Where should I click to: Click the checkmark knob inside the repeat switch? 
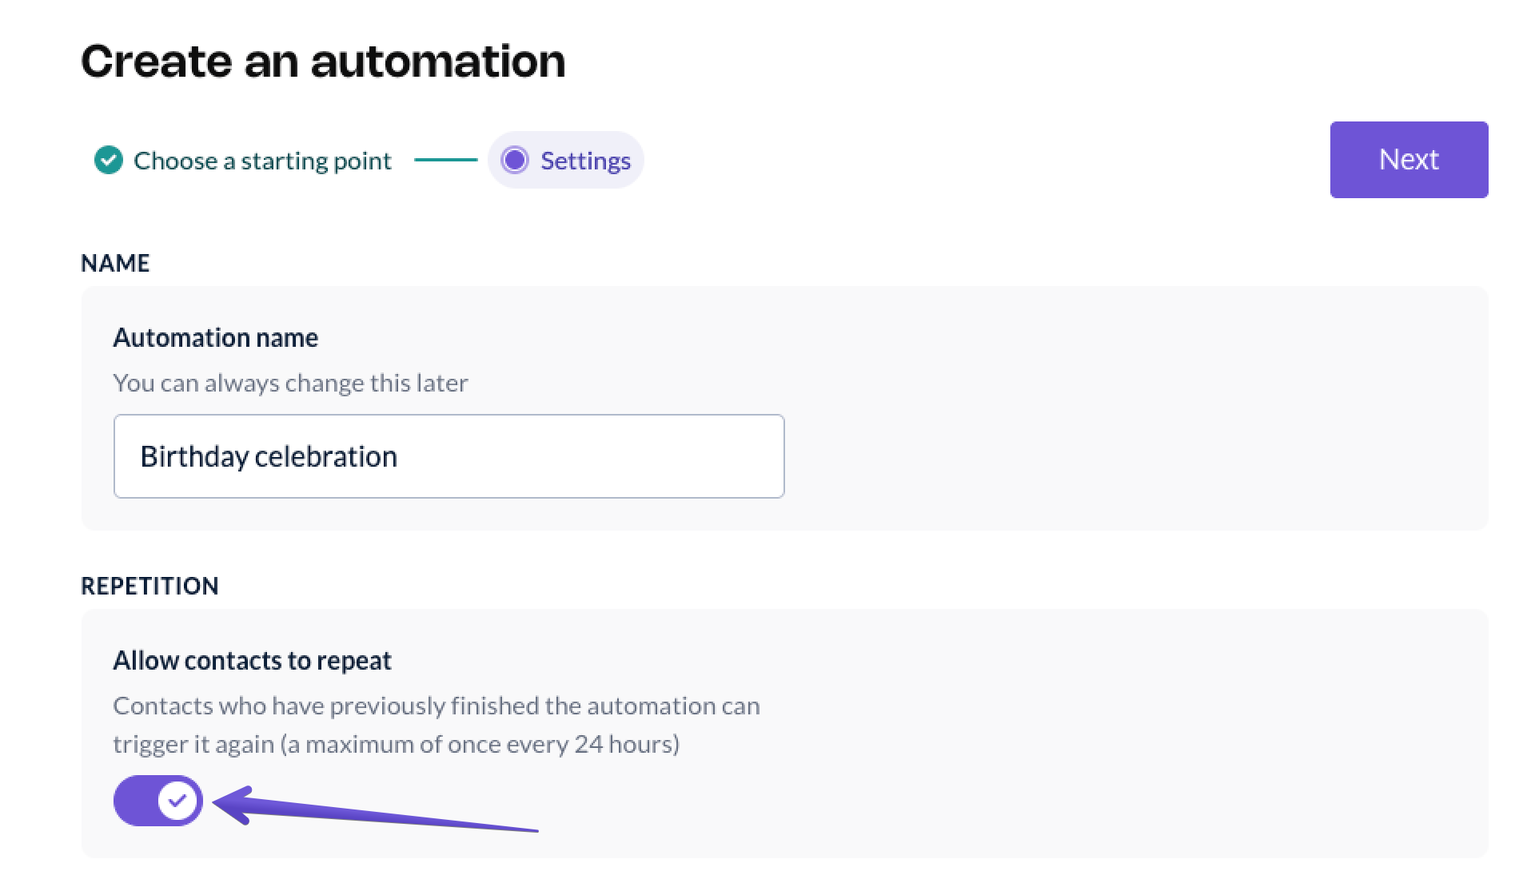click(x=177, y=801)
